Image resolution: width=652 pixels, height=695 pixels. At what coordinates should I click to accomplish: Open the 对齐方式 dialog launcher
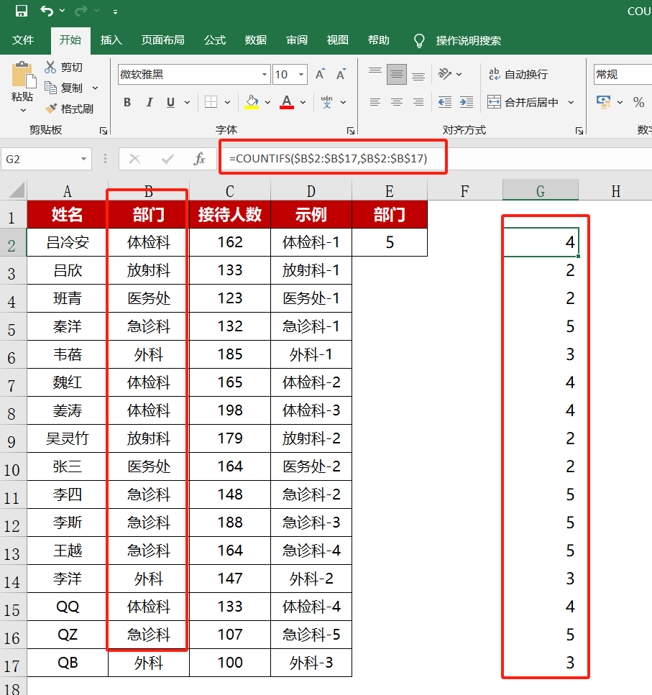pos(579,130)
